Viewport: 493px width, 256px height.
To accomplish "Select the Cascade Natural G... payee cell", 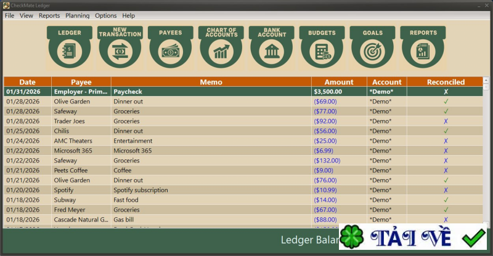I will 81,220.
